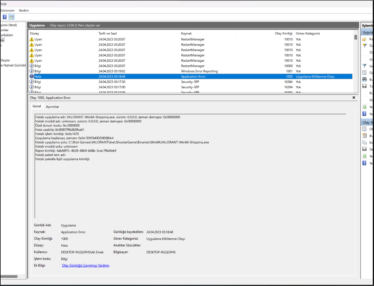Click the event list vertical scrollbar thumb
The width and height of the screenshot is (374, 286).
356,37
